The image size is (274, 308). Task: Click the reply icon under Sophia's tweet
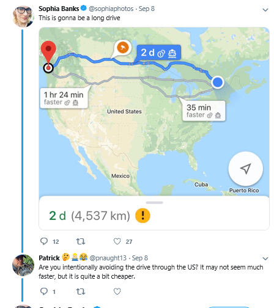coord(44,241)
